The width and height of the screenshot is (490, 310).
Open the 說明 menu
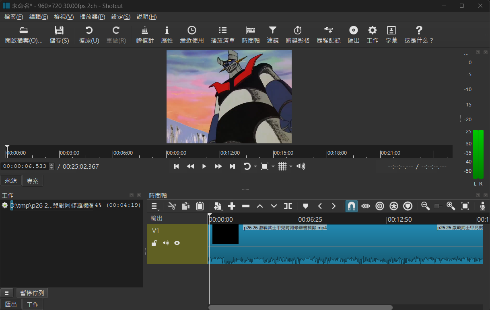[x=146, y=17]
